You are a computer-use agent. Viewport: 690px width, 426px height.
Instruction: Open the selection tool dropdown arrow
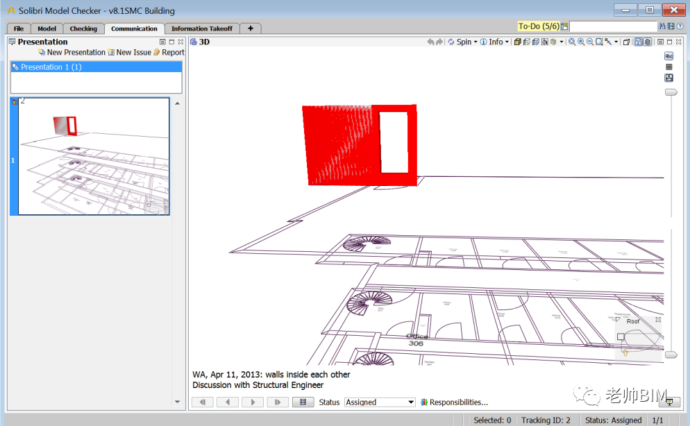[616, 42]
